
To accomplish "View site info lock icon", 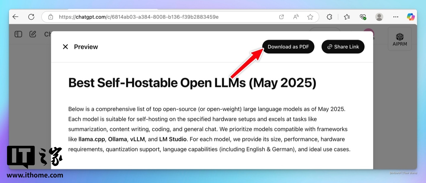I will pos(51,17).
